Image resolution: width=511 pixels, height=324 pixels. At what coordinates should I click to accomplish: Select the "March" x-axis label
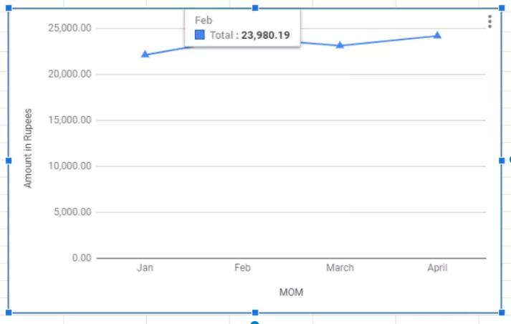click(340, 268)
